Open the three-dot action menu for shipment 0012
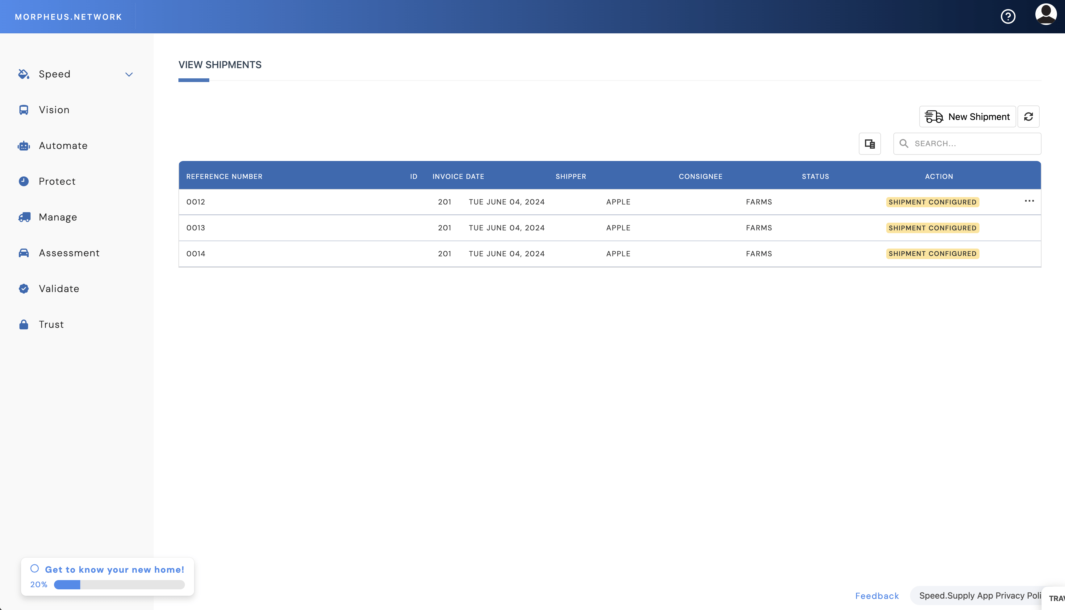 coord(1029,201)
